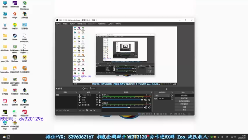Screen dimensions: 248x140
Task: Remove selected source with the minus icon
Action: click(83, 110)
